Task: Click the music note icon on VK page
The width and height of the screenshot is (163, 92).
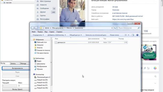Action: [x=145, y=68]
